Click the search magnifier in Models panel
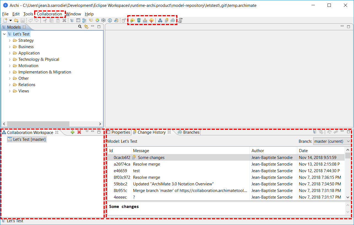 pos(80,27)
